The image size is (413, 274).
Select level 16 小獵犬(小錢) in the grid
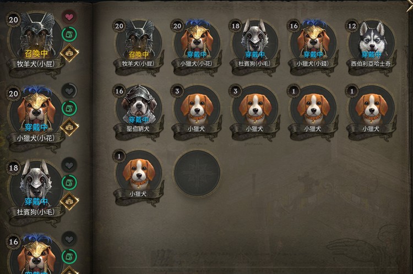(x=313, y=46)
